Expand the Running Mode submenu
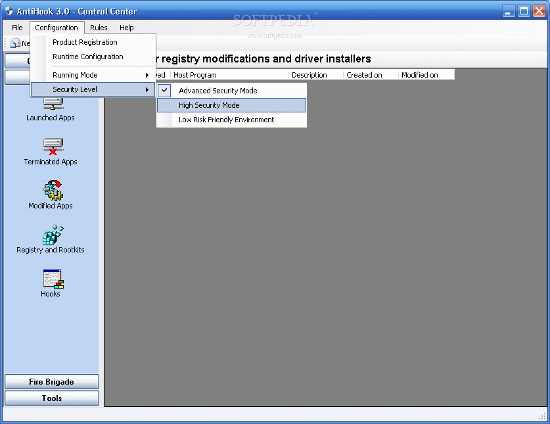Screen dimensions: 550x424 click(x=93, y=75)
